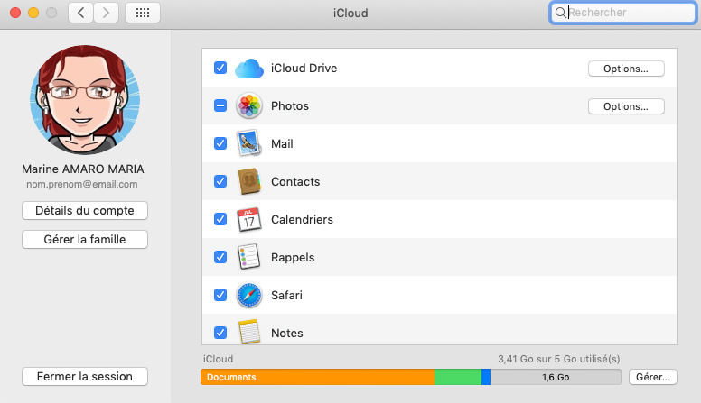Click the magnifying glass search icon
The height and width of the screenshot is (403, 701).
point(560,13)
